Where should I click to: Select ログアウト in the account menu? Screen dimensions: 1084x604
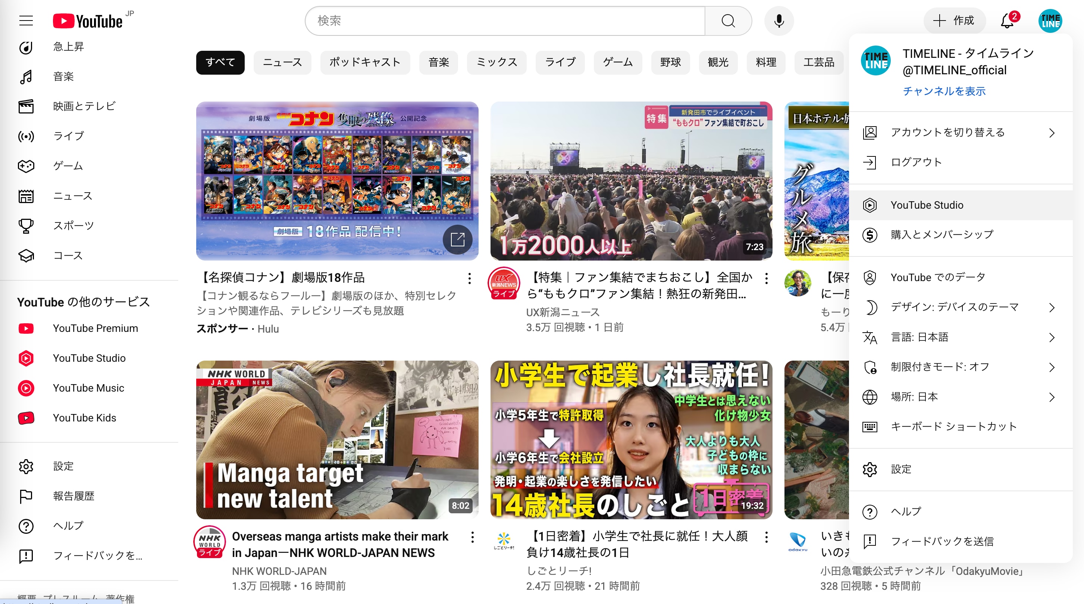[961, 163]
